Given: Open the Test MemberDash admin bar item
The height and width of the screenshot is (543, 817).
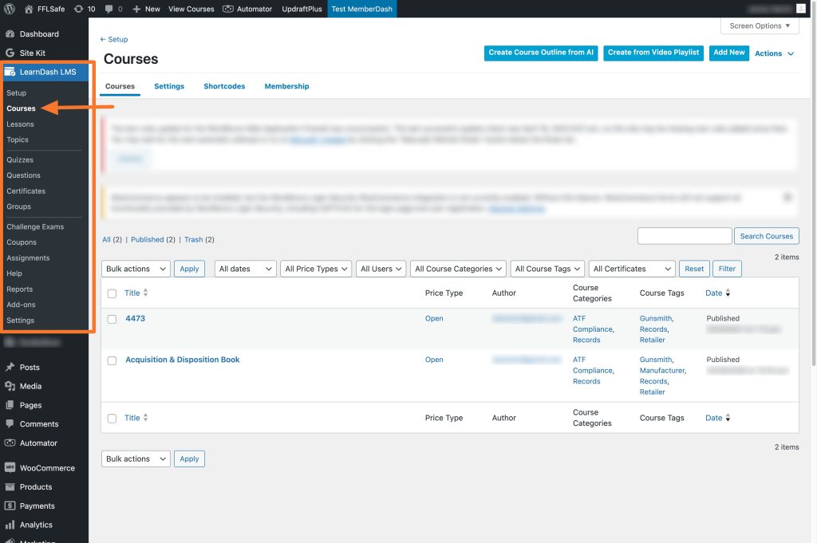Looking at the screenshot, I should pos(362,9).
